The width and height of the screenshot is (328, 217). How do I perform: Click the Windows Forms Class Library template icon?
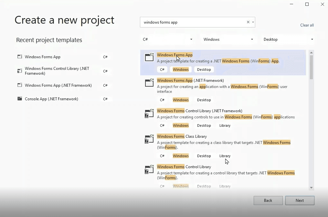pyautogui.click(x=149, y=139)
